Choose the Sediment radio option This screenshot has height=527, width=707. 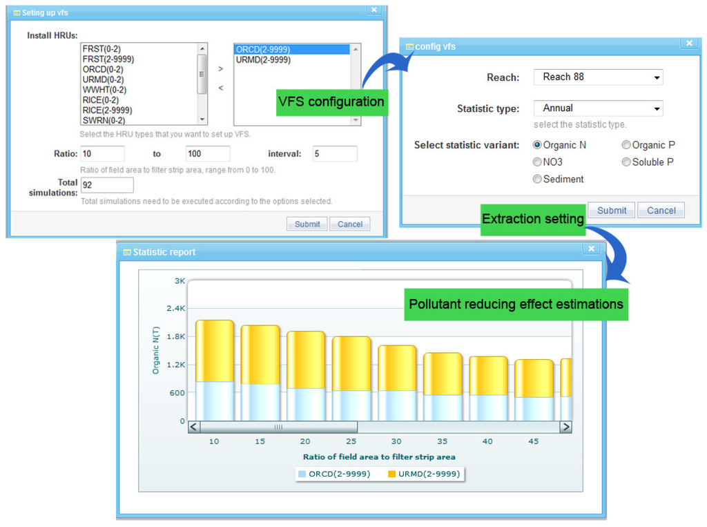coord(537,179)
